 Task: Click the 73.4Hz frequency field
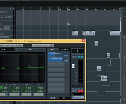tap(4, 91)
